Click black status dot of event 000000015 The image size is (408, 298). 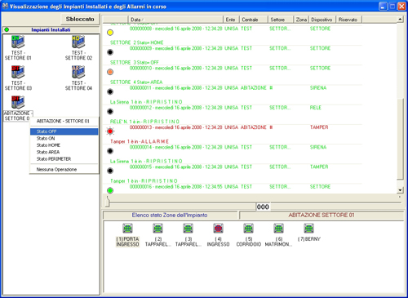pos(110,171)
